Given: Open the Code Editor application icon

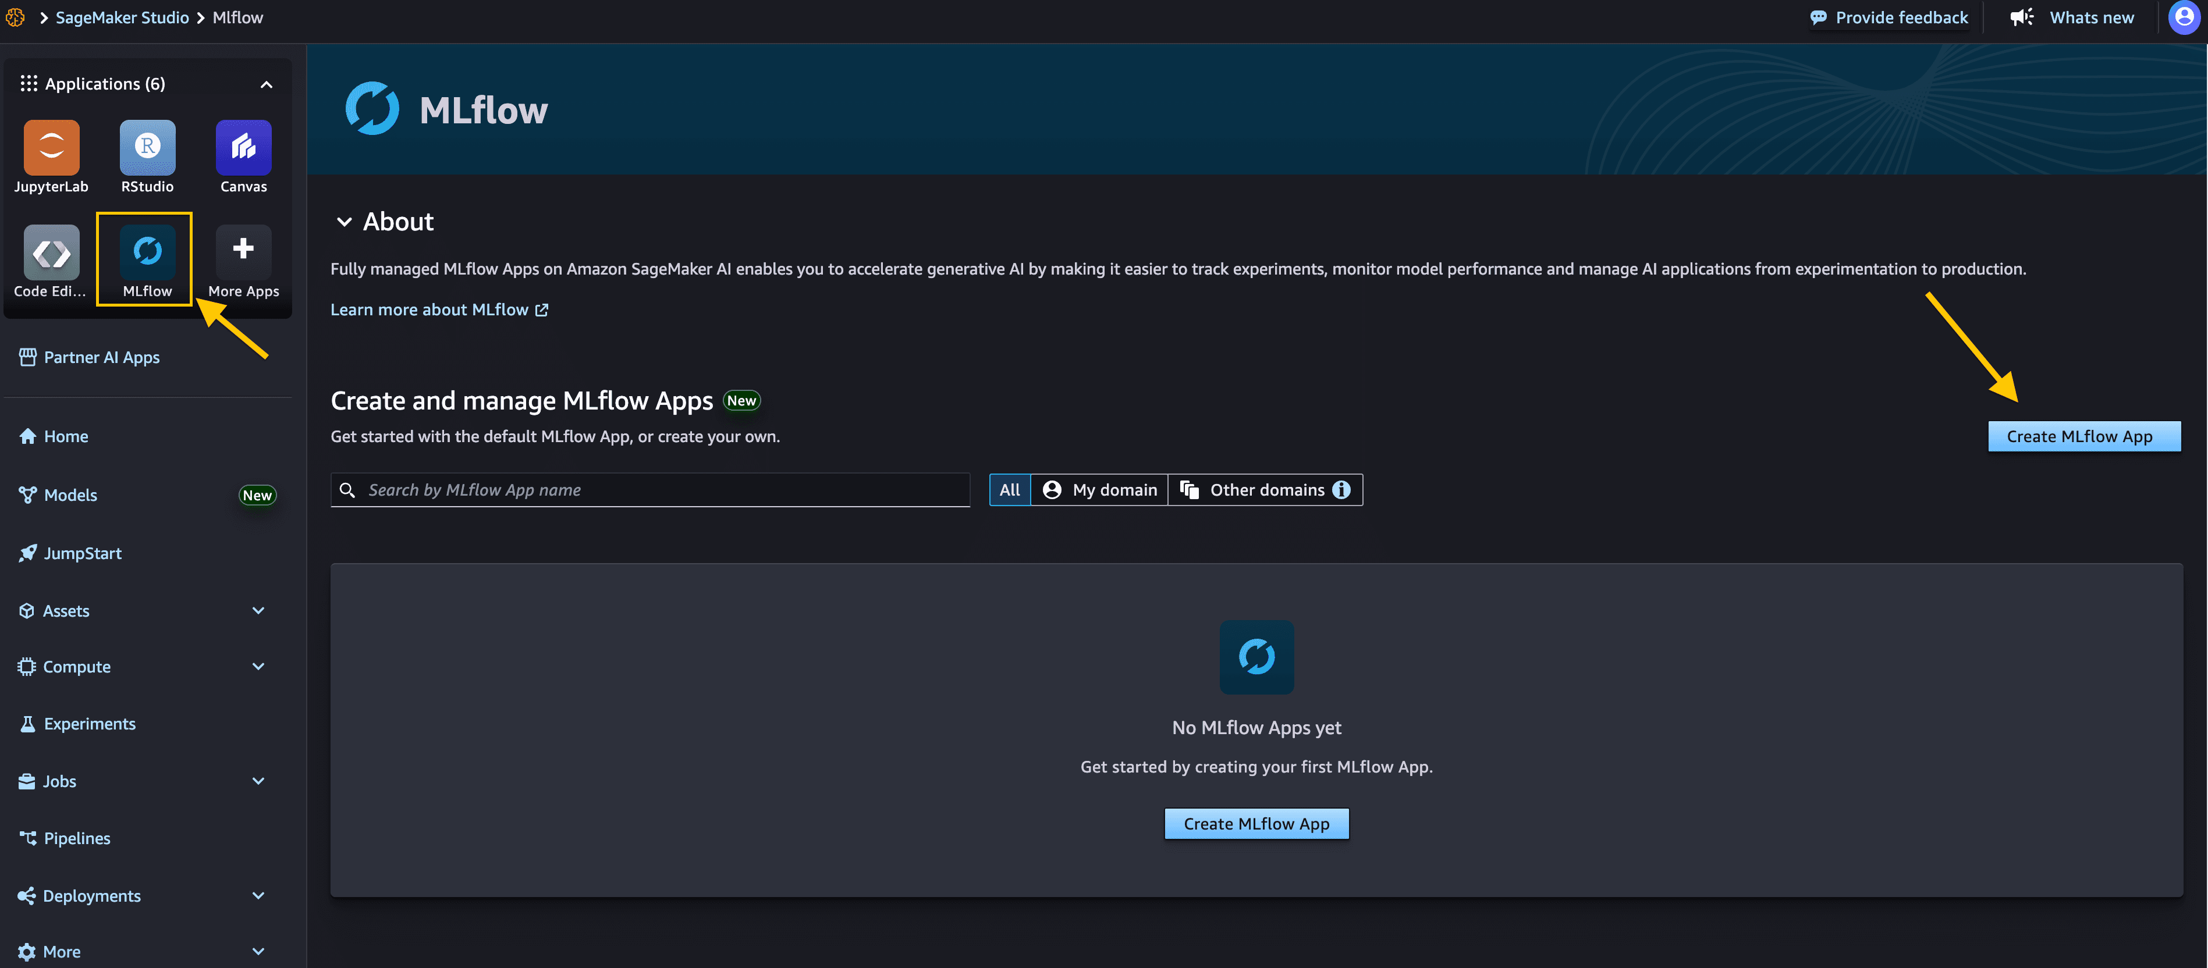Looking at the screenshot, I should point(51,252).
